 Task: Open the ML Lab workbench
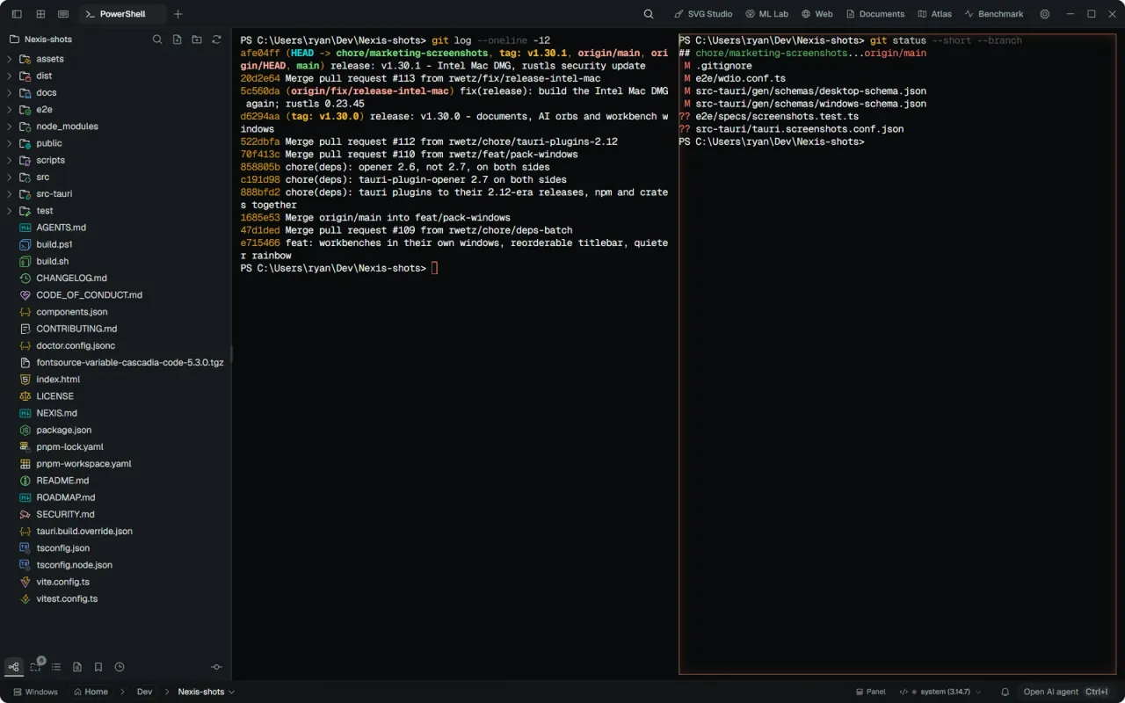(x=767, y=14)
